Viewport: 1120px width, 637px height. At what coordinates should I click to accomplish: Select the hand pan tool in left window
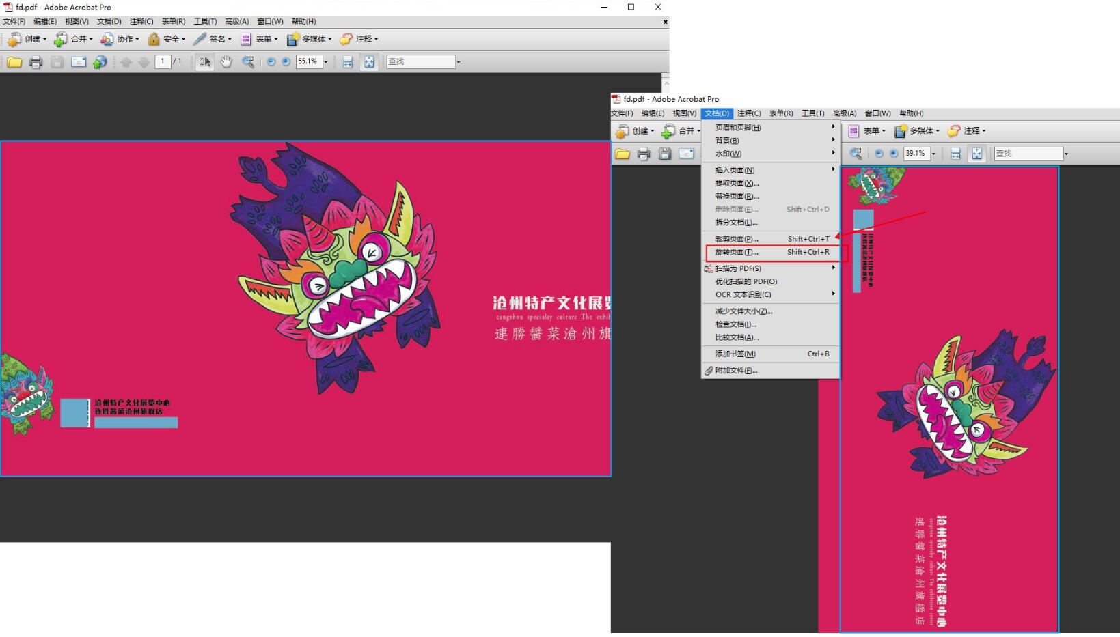tap(226, 62)
